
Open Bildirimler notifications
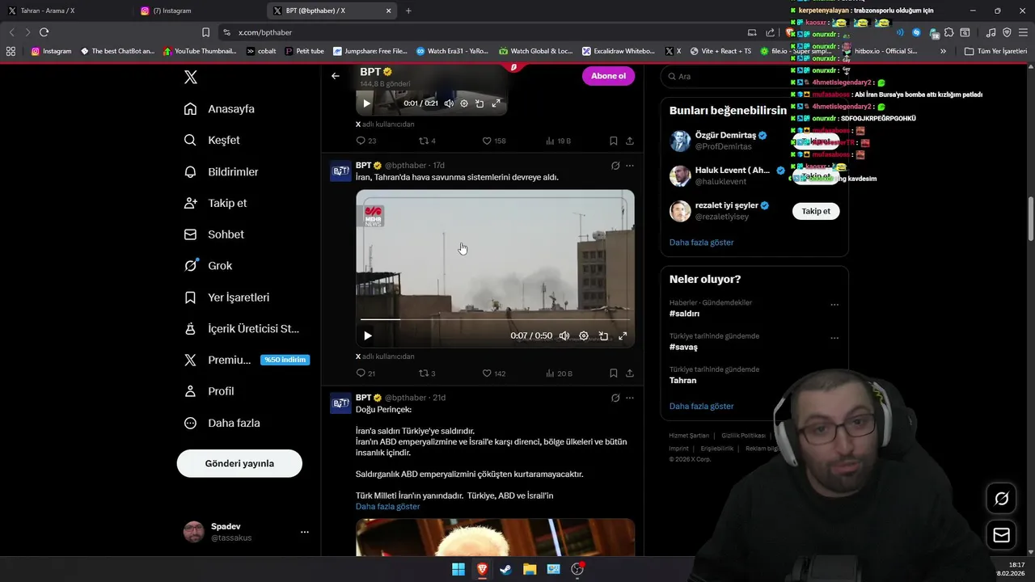[x=222, y=172]
